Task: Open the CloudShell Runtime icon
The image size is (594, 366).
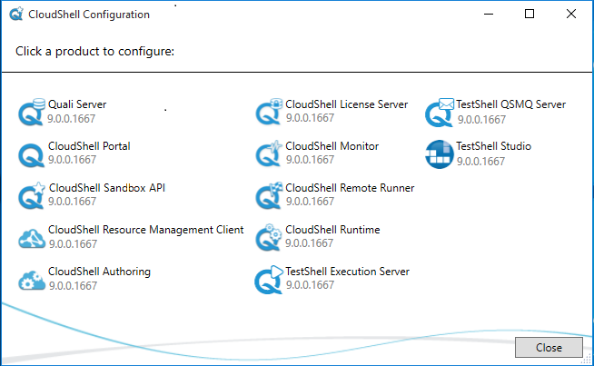Action: click(270, 238)
